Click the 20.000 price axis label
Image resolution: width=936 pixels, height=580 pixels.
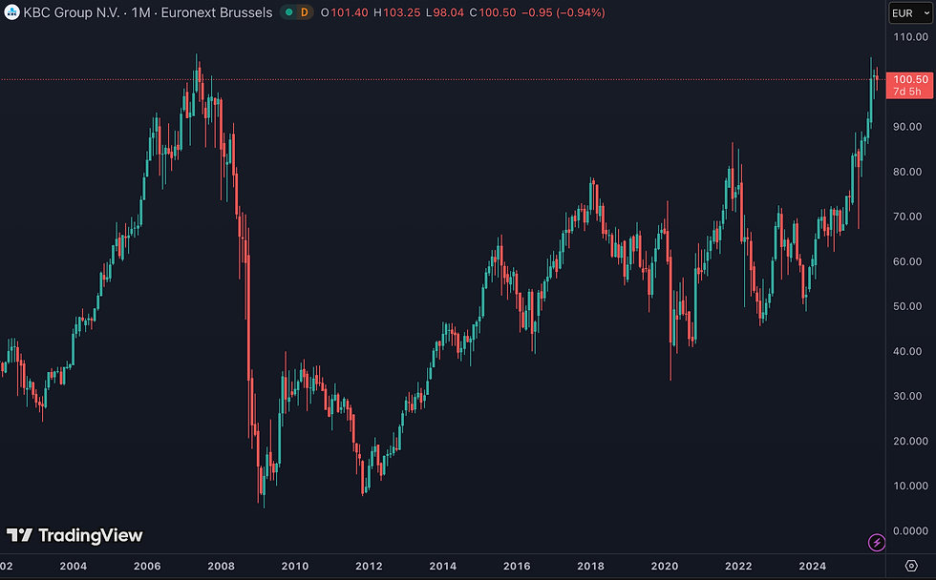pos(910,441)
